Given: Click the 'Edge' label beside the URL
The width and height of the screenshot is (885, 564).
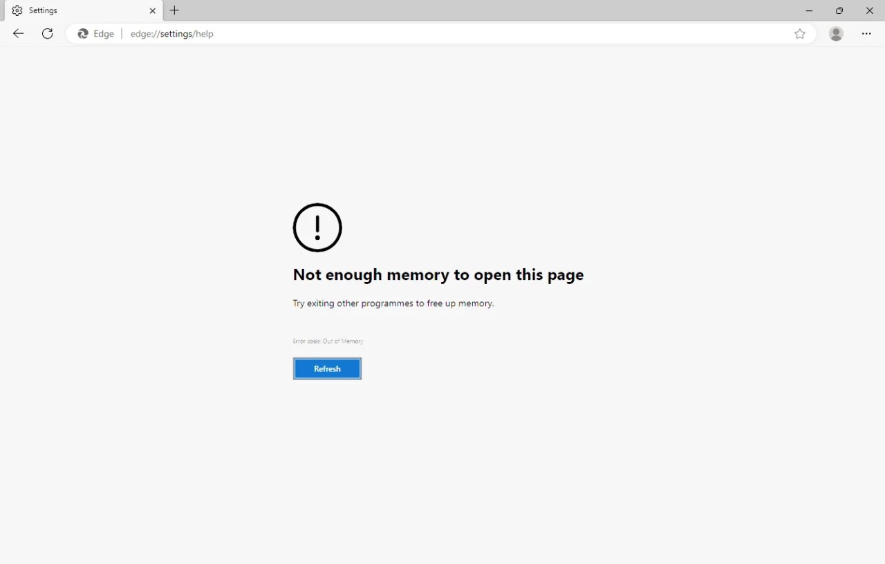Looking at the screenshot, I should coord(104,34).
